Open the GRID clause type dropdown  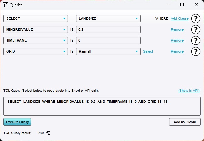[35, 51]
